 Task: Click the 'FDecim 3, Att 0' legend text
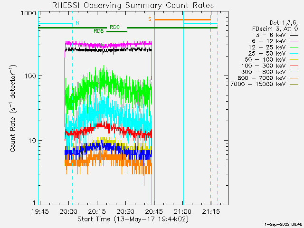(275, 29)
